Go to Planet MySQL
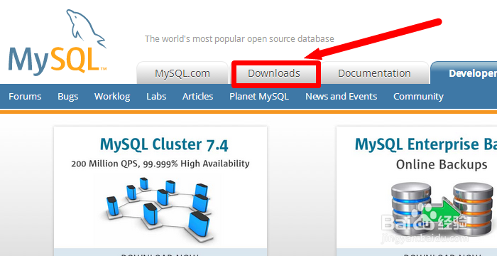497x256 pixels. pyautogui.click(x=259, y=97)
